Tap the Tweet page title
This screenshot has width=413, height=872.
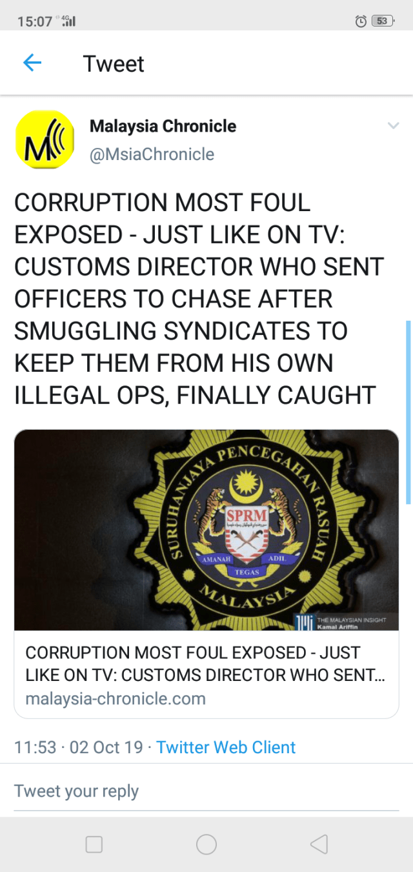pyautogui.click(x=114, y=63)
